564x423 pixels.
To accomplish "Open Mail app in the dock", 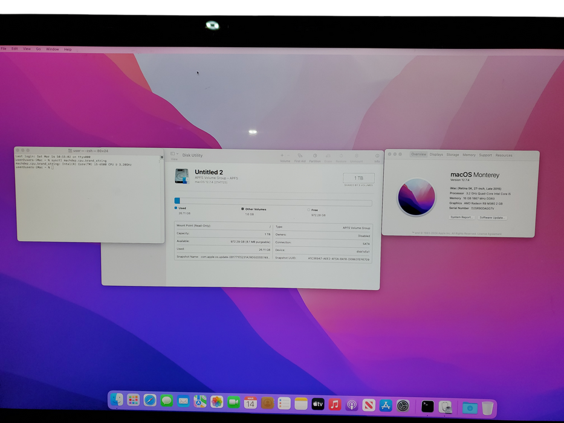I will tap(183, 401).
